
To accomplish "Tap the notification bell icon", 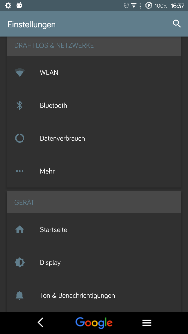I will (20, 295).
